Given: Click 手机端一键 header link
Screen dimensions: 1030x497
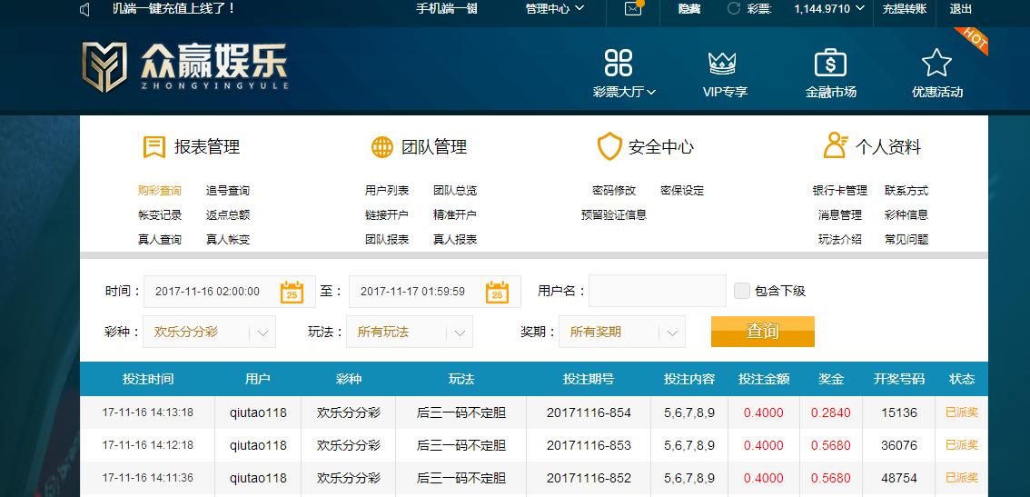Looking at the screenshot, I should click(x=447, y=8).
